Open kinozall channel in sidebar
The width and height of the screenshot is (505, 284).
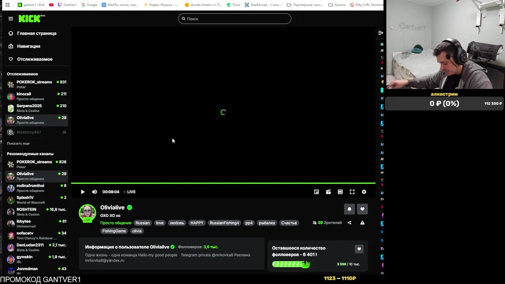point(37,96)
